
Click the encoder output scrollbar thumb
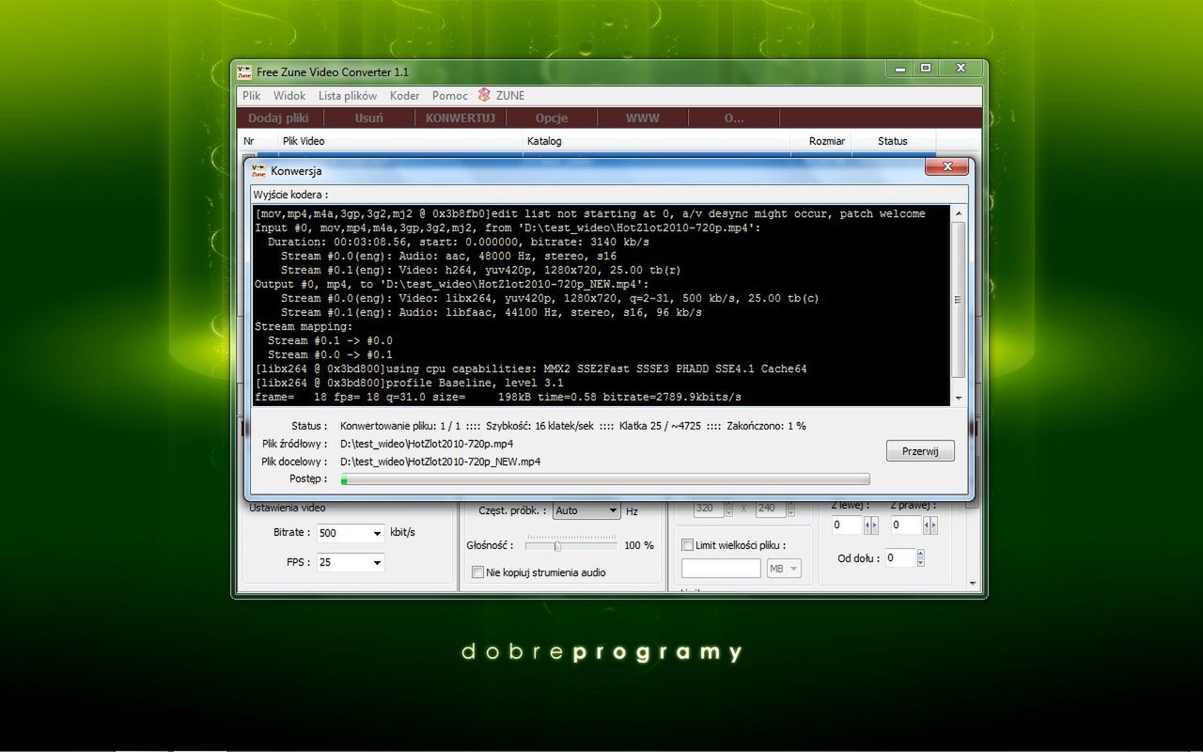pyautogui.click(x=959, y=300)
